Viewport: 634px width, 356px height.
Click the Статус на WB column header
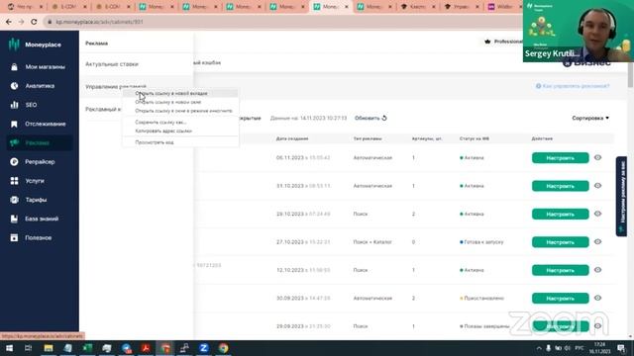[475, 138]
